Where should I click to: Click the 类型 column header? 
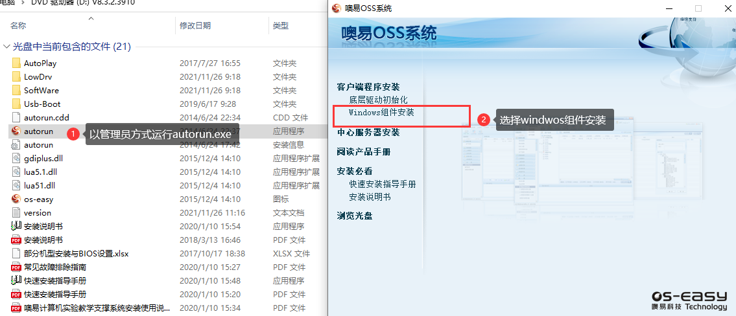point(281,26)
